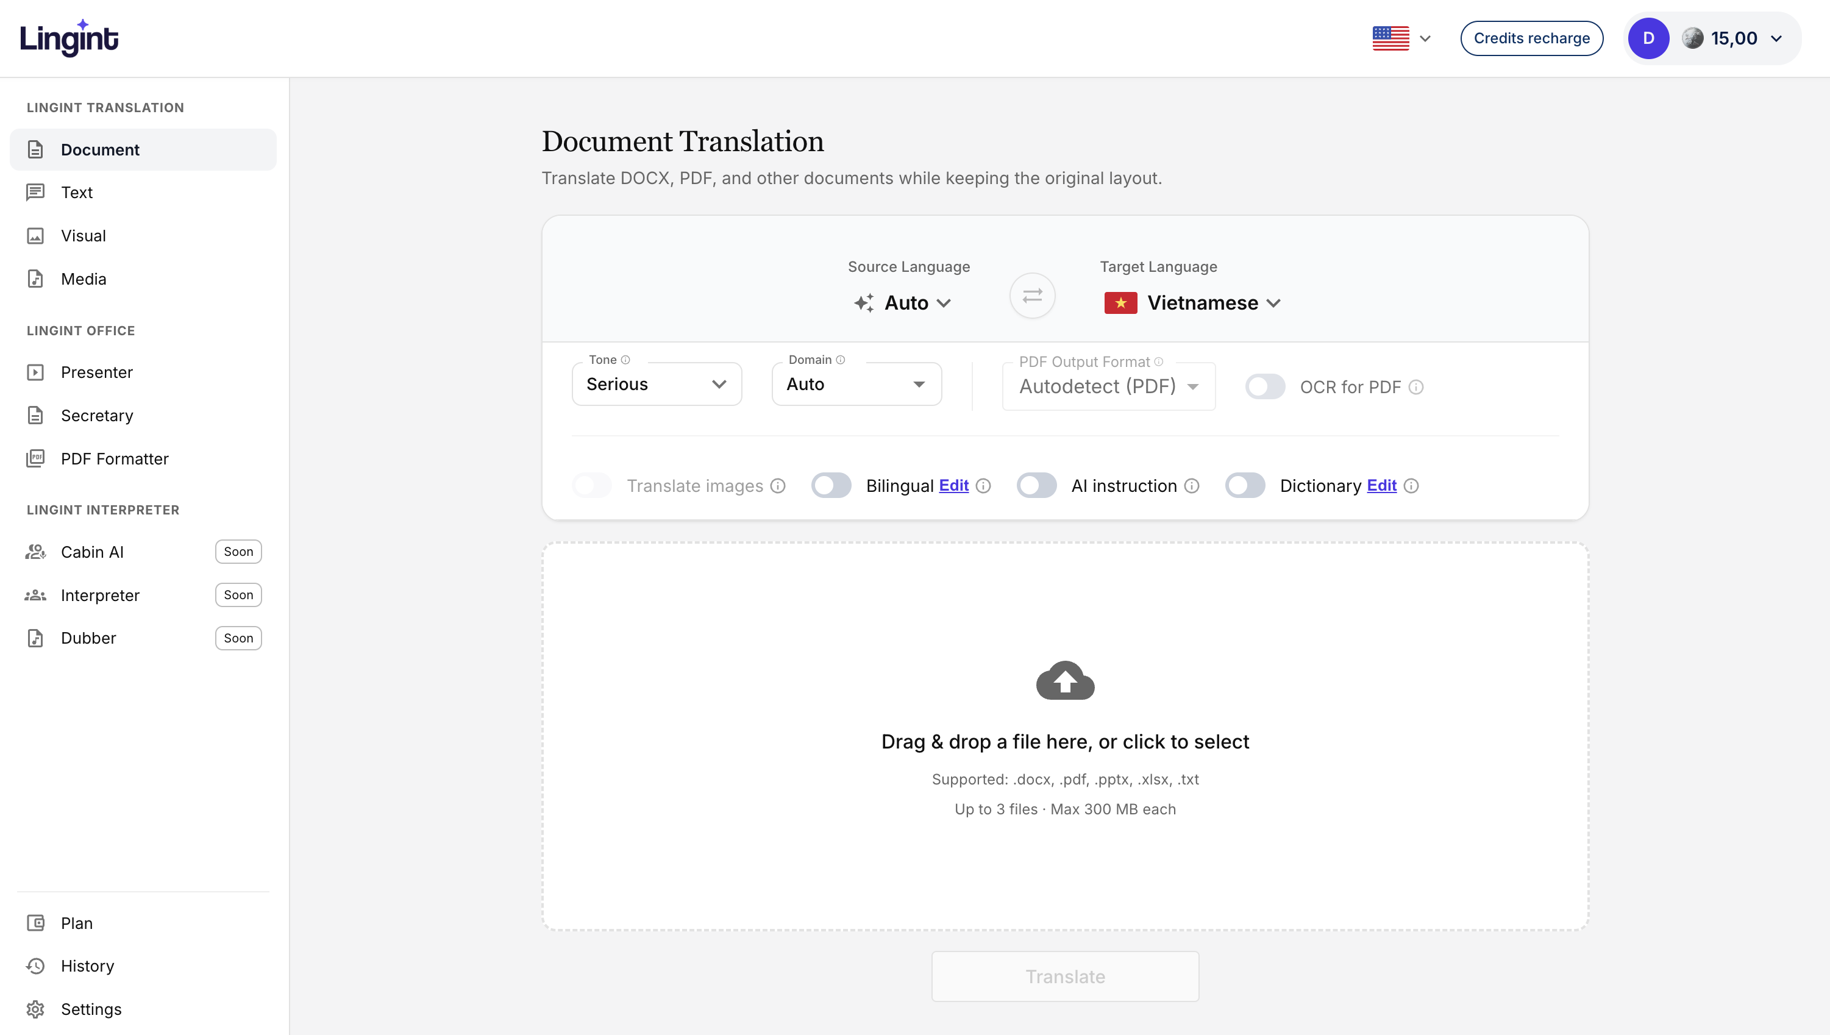Click the Text chat icon in sidebar
Image resolution: width=1830 pixels, height=1035 pixels.
pos(35,193)
